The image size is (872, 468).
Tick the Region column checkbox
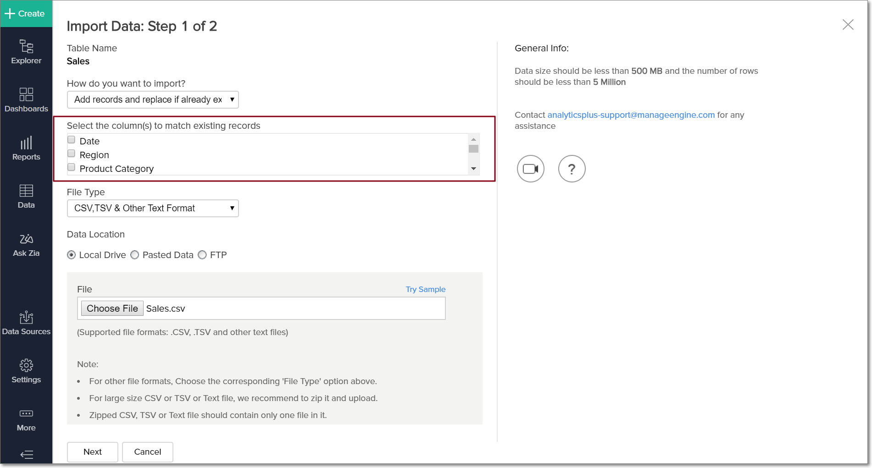pos(72,154)
